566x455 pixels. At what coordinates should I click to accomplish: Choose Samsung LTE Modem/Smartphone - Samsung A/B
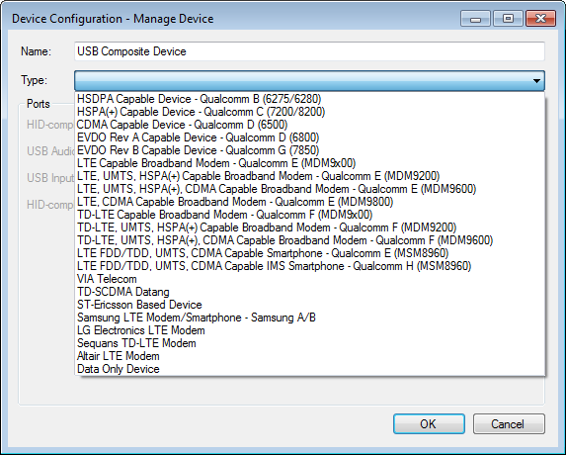310,318
